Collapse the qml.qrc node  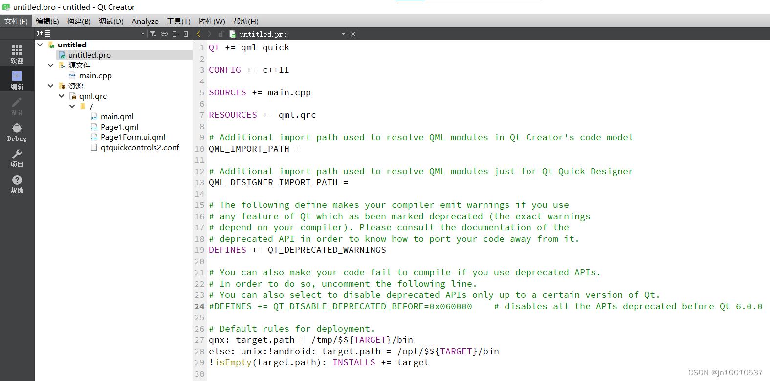point(61,96)
